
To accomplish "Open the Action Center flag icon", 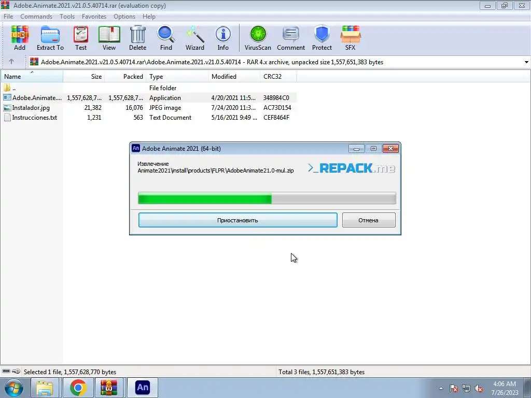I will coord(453,388).
